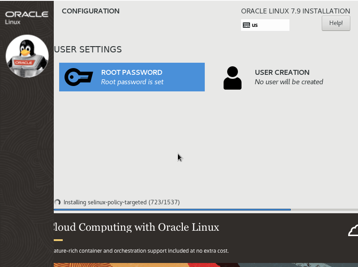Open the Help! button
This screenshot has height=267, width=358.
[x=336, y=23]
